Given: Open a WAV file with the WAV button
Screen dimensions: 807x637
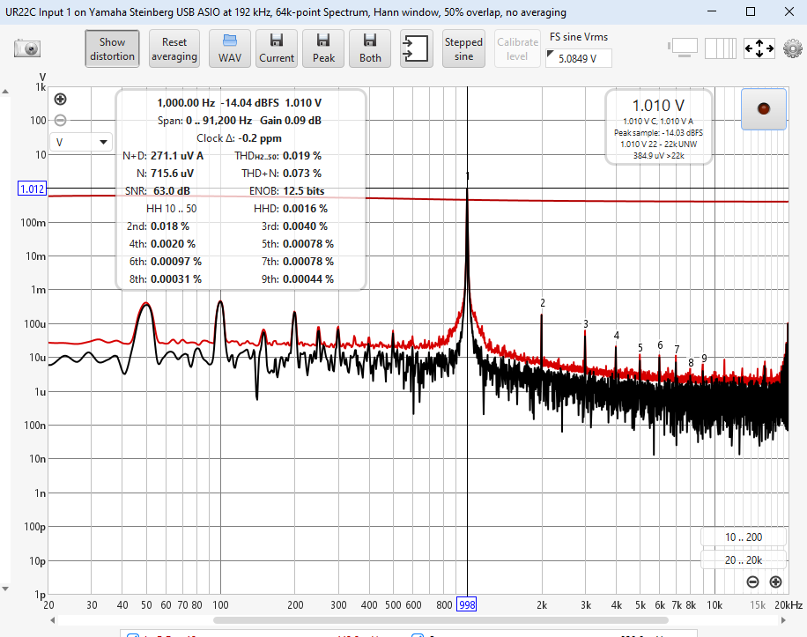Looking at the screenshot, I should [x=230, y=48].
